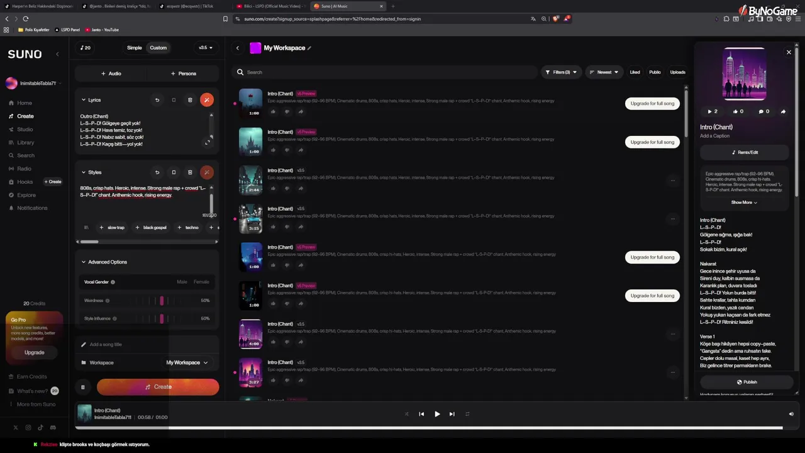This screenshot has height=453, width=805.
Task: Undo changes in the Lyrics section
Action: tap(157, 100)
